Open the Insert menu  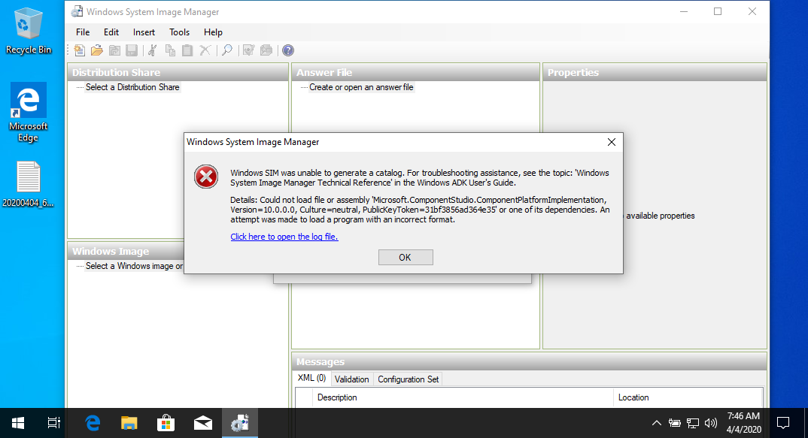click(144, 32)
